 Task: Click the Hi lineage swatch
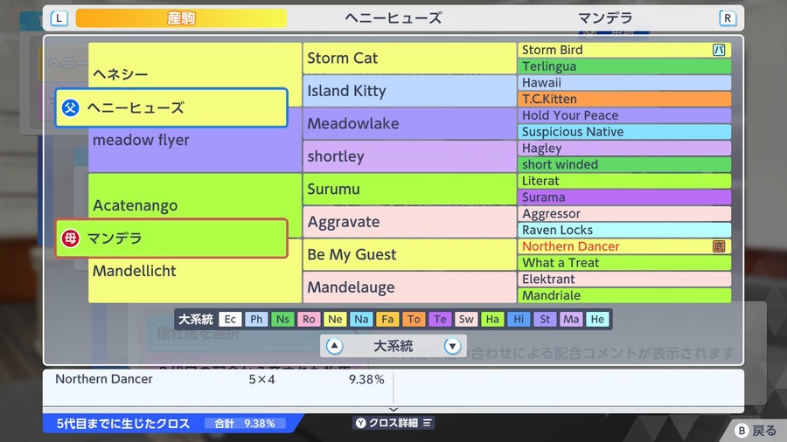(519, 319)
